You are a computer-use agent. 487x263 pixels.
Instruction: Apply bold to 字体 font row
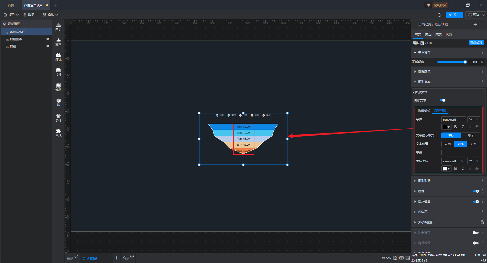456,127
